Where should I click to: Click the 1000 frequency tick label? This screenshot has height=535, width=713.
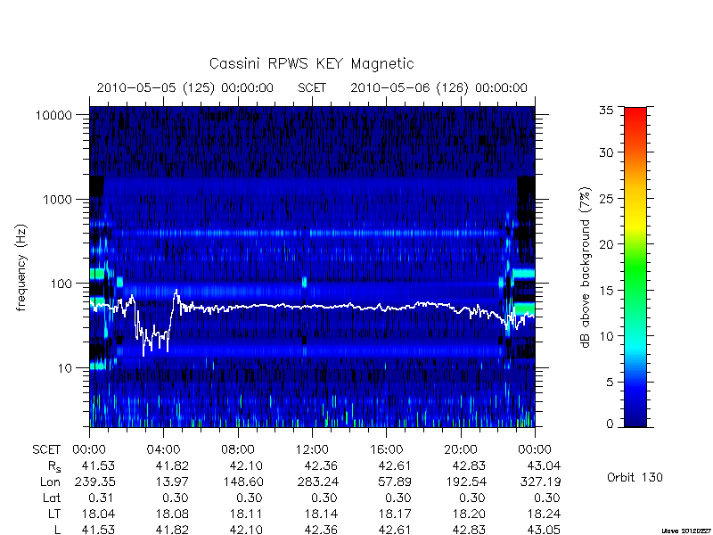click(x=57, y=200)
